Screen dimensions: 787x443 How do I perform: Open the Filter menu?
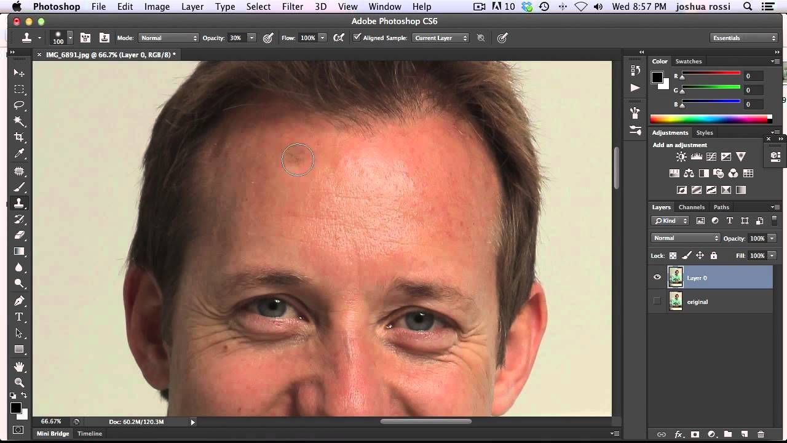coord(292,7)
